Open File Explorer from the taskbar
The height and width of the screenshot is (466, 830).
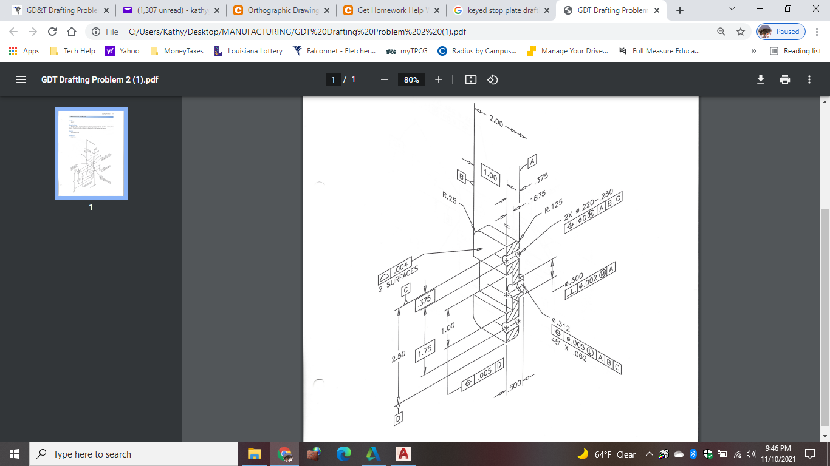pos(254,454)
